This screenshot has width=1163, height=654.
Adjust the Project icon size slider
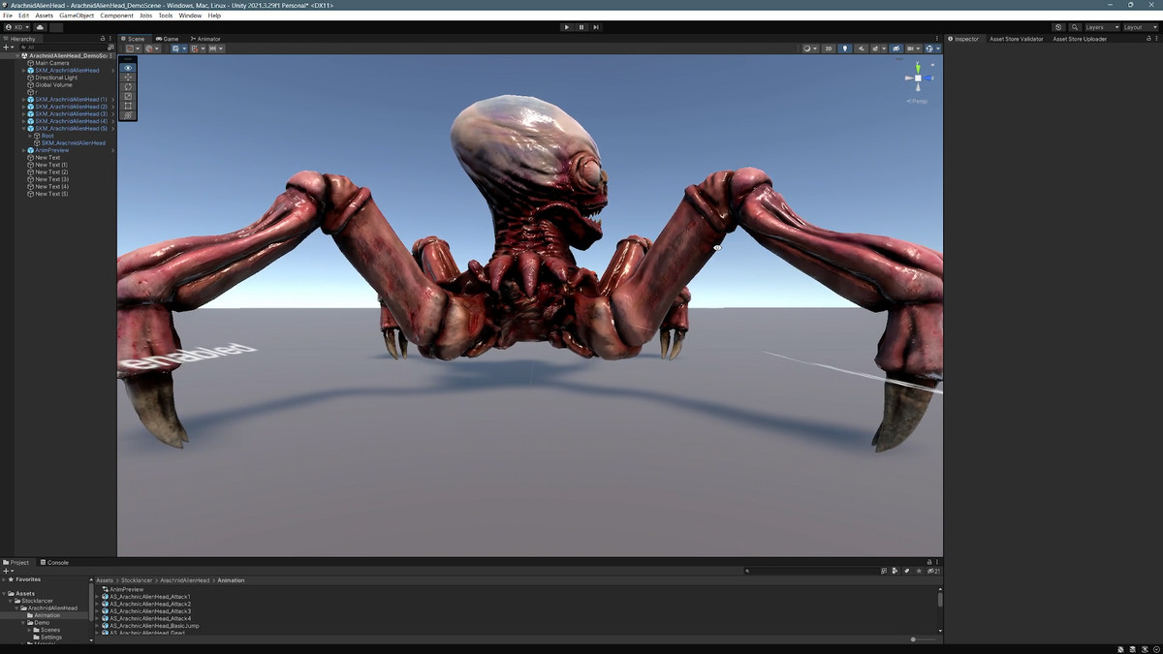pyautogui.click(x=914, y=639)
